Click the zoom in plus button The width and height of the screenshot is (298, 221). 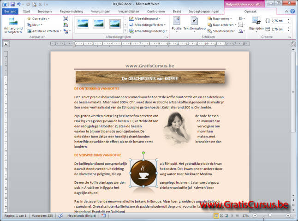(x=288, y=215)
